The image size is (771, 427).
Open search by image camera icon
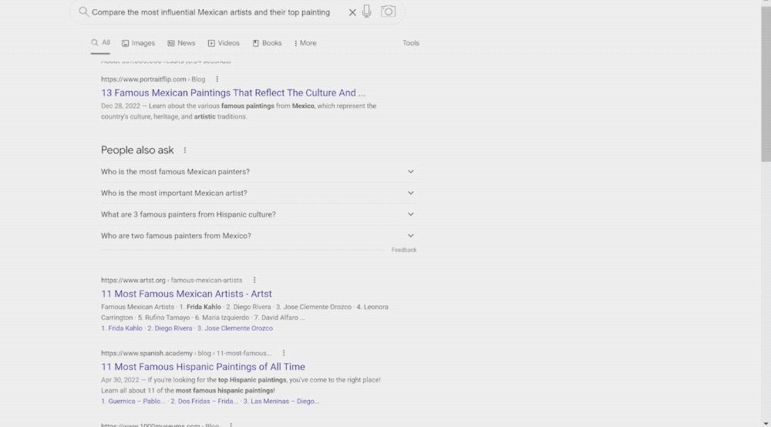point(389,12)
